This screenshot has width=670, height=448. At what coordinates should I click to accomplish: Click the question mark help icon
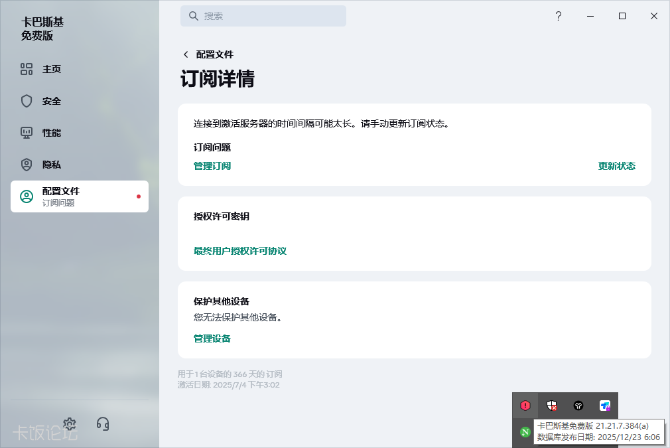(x=559, y=16)
